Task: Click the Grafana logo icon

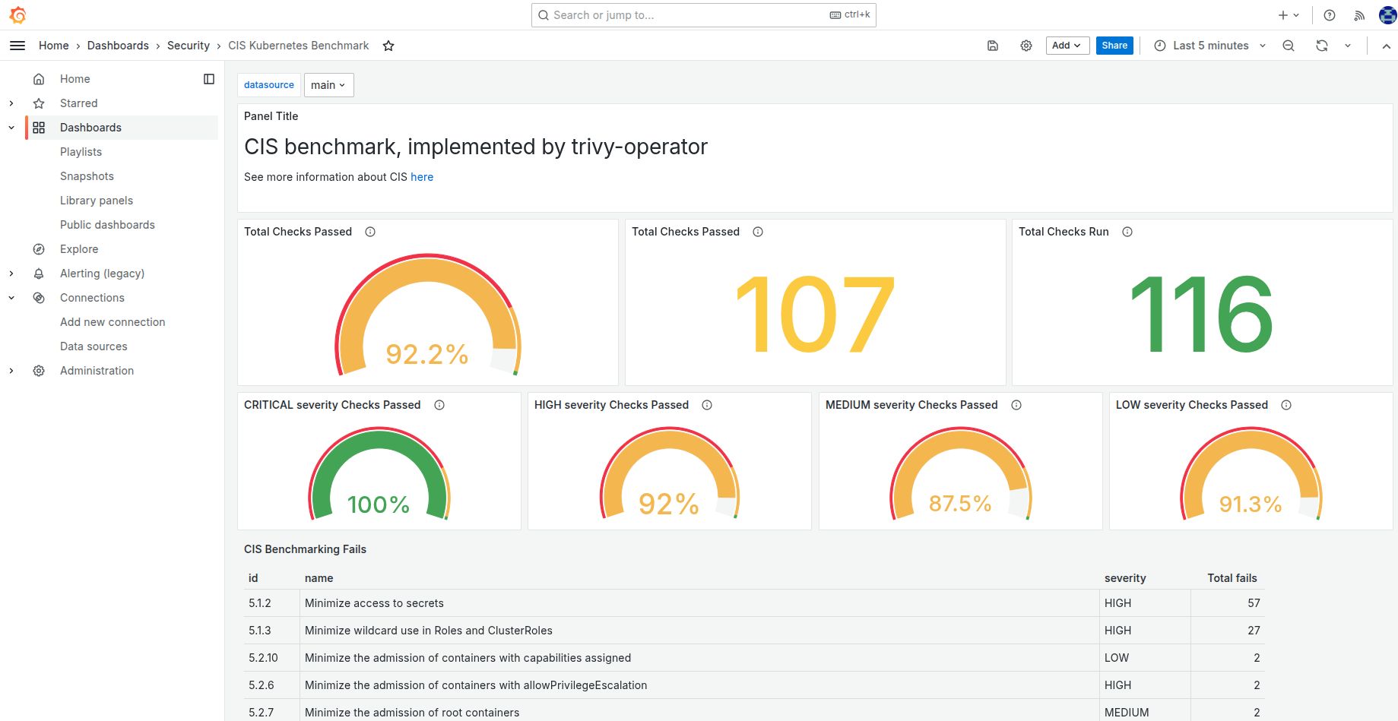Action: [17, 15]
